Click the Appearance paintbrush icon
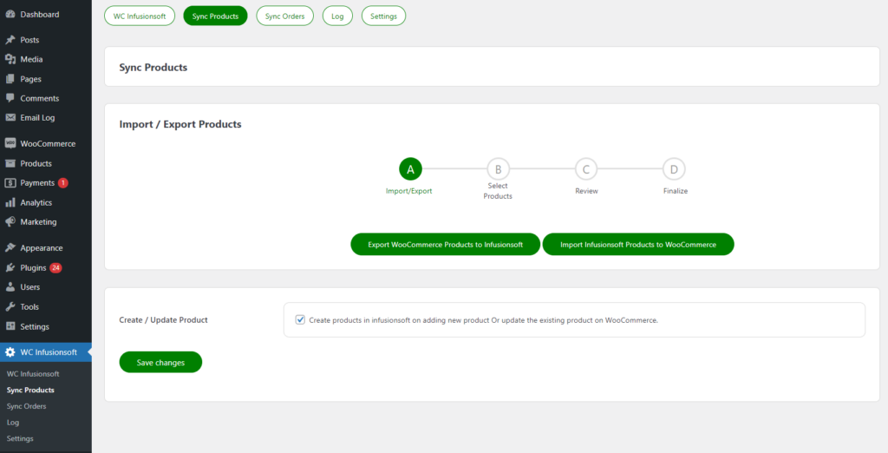This screenshot has height=453, width=888. coord(10,247)
